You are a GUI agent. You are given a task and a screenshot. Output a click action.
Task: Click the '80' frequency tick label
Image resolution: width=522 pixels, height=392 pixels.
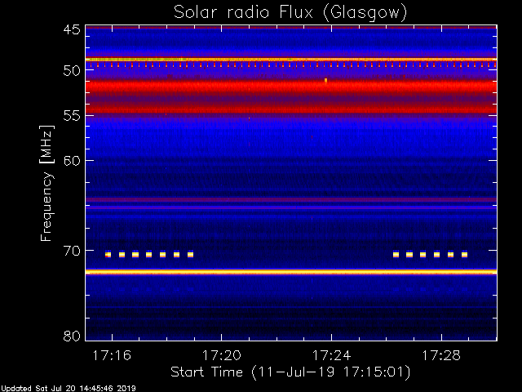point(72,336)
